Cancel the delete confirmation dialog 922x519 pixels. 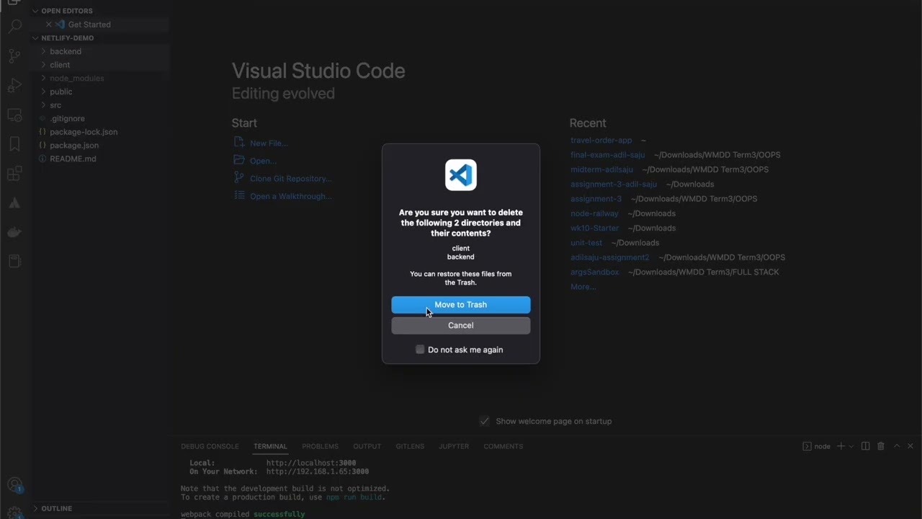(x=461, y=326)
